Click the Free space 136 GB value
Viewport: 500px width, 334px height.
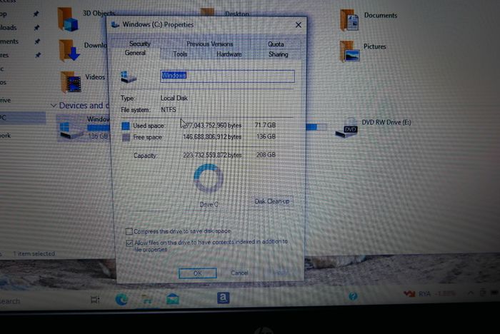266,136
